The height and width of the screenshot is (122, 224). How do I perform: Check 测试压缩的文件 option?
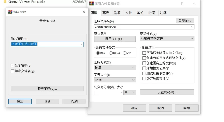[144, 73]
